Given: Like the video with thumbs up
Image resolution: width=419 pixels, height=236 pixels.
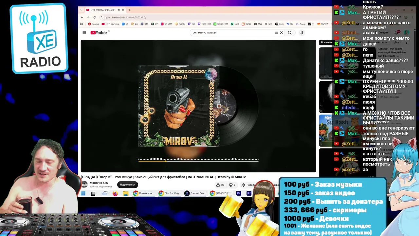Looking at the screenshot, I should (x=220, y=185).
